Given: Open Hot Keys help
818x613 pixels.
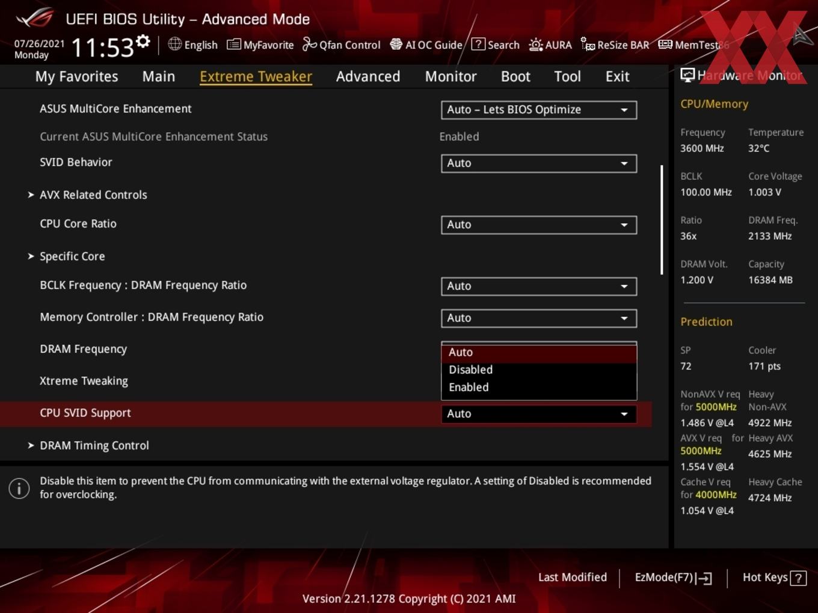Looking at the screenshot, I should [x=774, y=578].
